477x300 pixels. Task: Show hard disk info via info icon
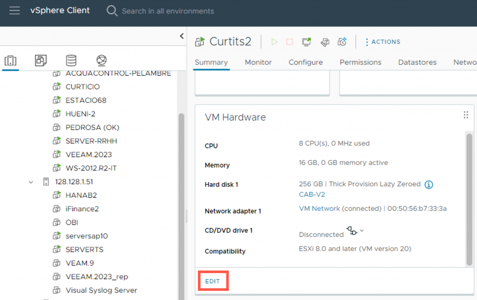point(429,184)
